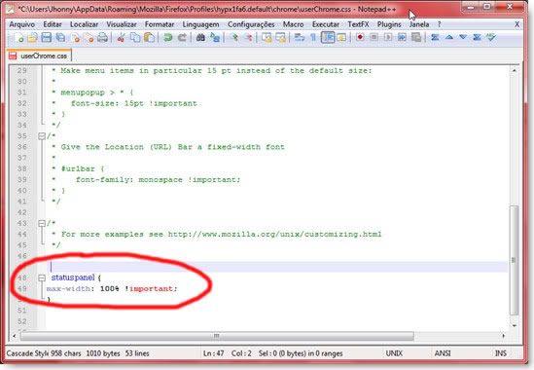Click the Open file folder icon
Image resolution: width=534 pixels, height=370 pixels.
pos(33,38)
